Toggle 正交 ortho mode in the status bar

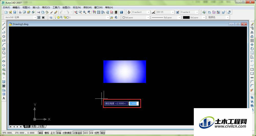point(53,133)
